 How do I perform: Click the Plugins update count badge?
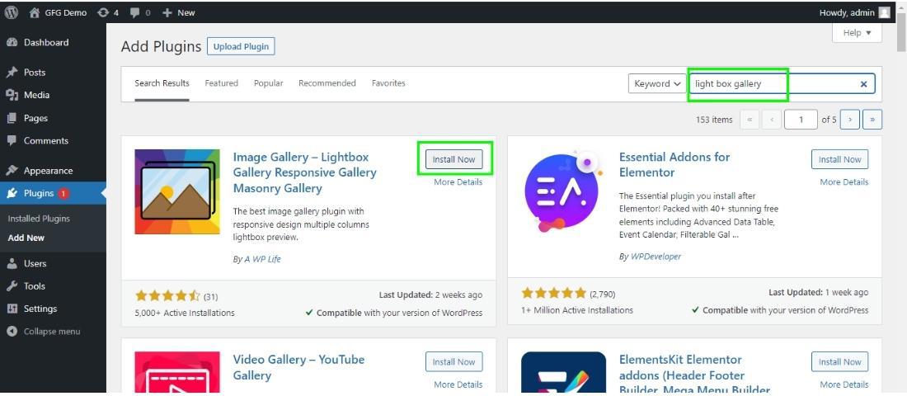(63, 193)
